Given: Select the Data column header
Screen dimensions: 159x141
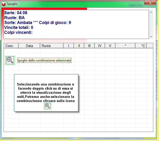Looking at the screenshot, I should click(x=29, y=46).
